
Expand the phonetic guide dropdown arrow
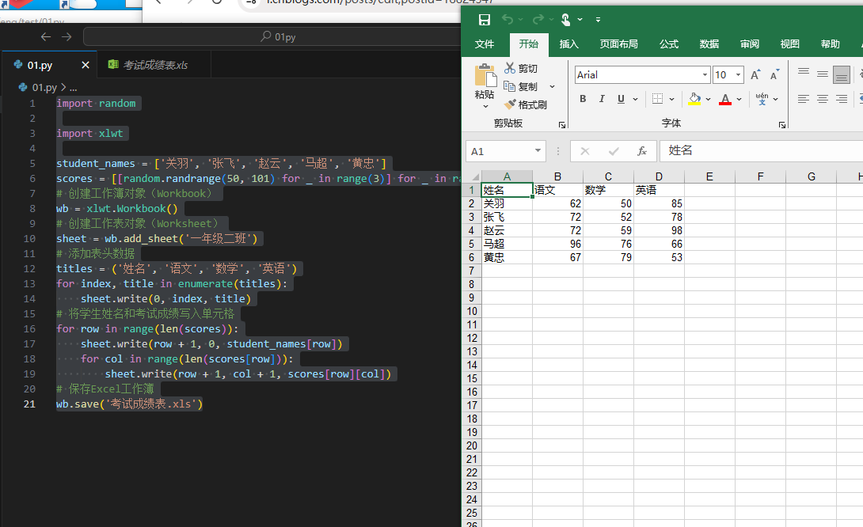[x=775, y=99]
